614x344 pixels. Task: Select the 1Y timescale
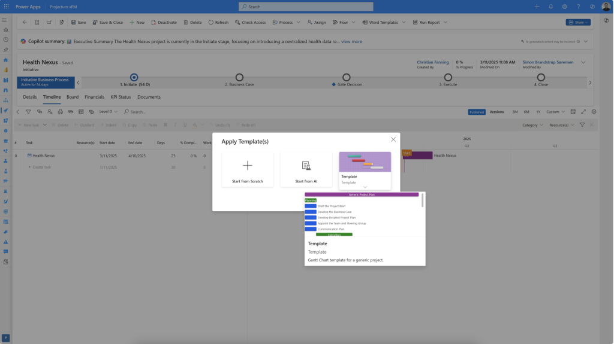538,112
